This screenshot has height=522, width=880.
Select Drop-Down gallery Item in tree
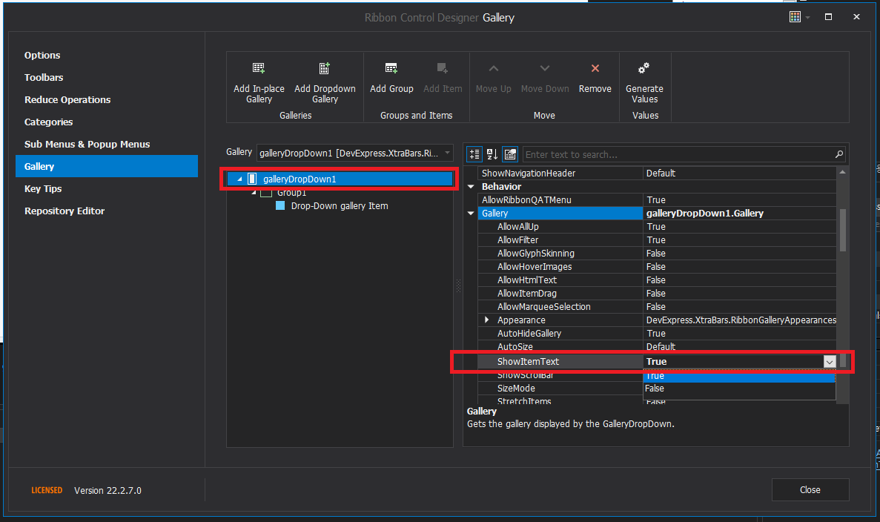tap(339, 206)
